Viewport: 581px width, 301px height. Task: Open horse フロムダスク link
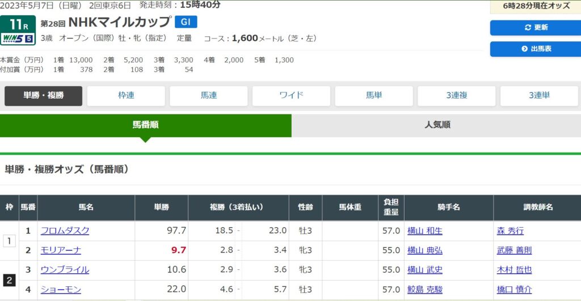pos(65,231)
